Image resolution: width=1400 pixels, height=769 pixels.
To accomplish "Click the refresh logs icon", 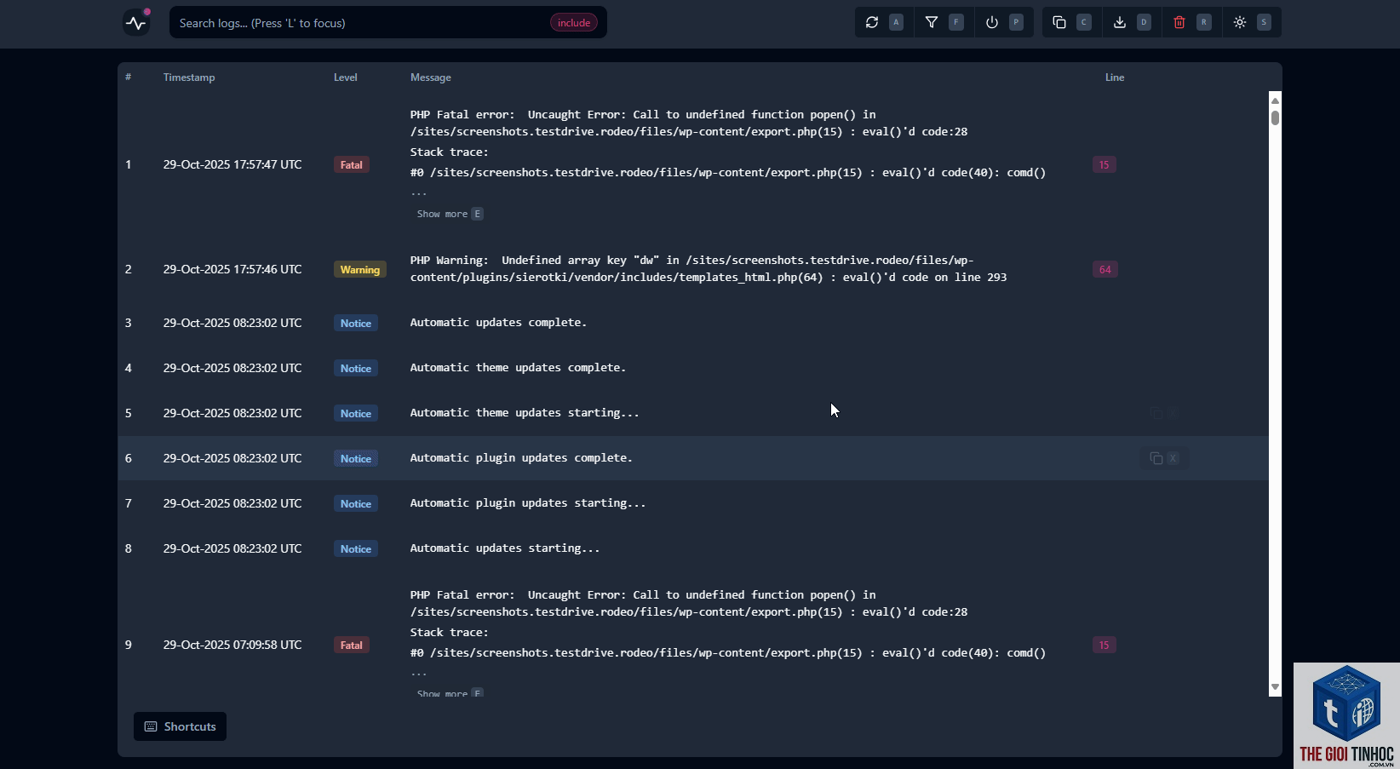I will coord(871,23).
